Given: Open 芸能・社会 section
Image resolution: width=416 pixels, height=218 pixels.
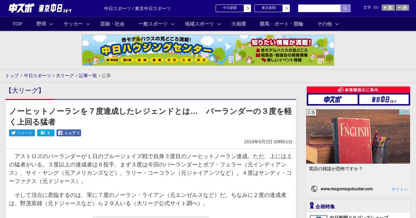Looking at the screenshot, I should tap(112, 24).
